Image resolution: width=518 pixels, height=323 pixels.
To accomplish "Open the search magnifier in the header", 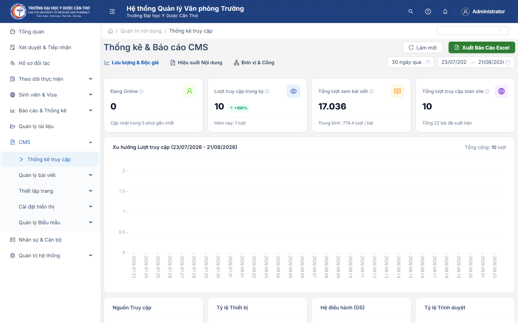I will [411, 11].
